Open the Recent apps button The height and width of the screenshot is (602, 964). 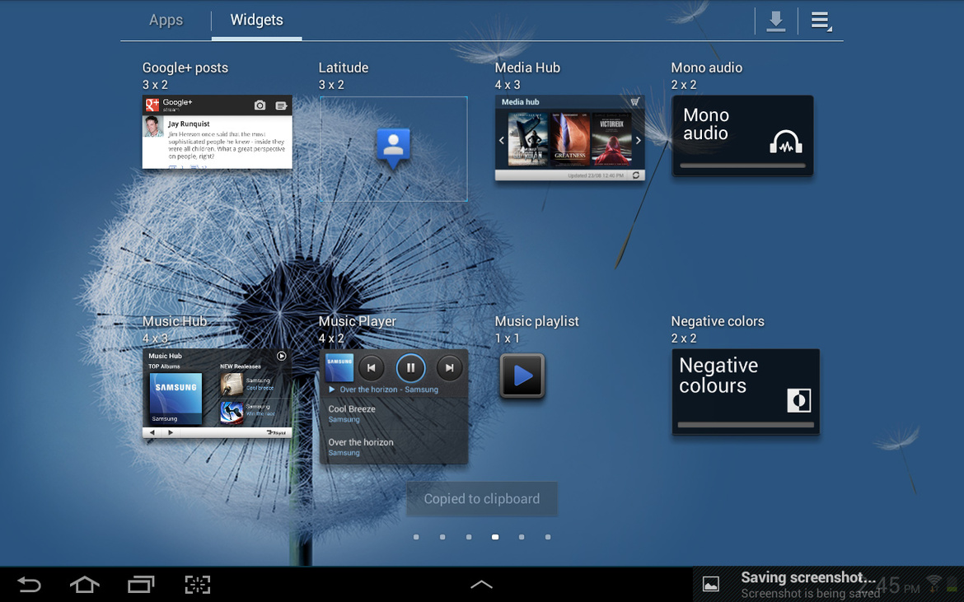pyautogui.click(x=141, y=584)
